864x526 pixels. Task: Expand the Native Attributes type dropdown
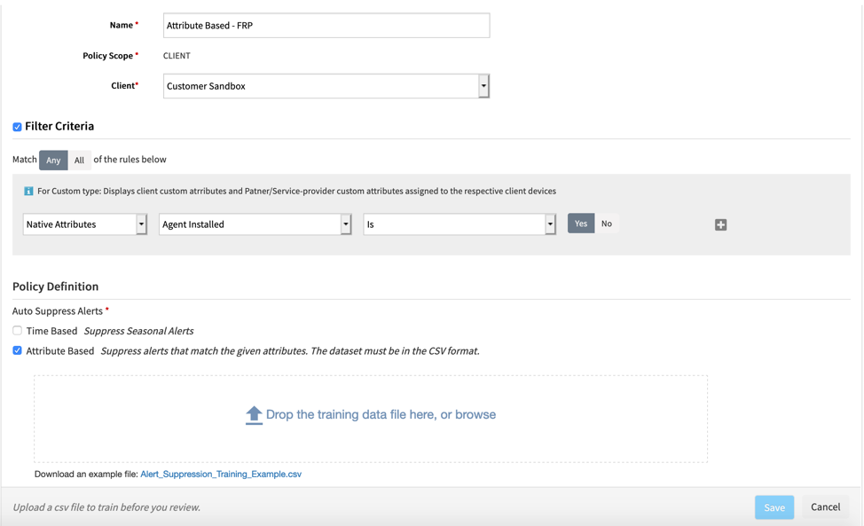tap(84, 224)
